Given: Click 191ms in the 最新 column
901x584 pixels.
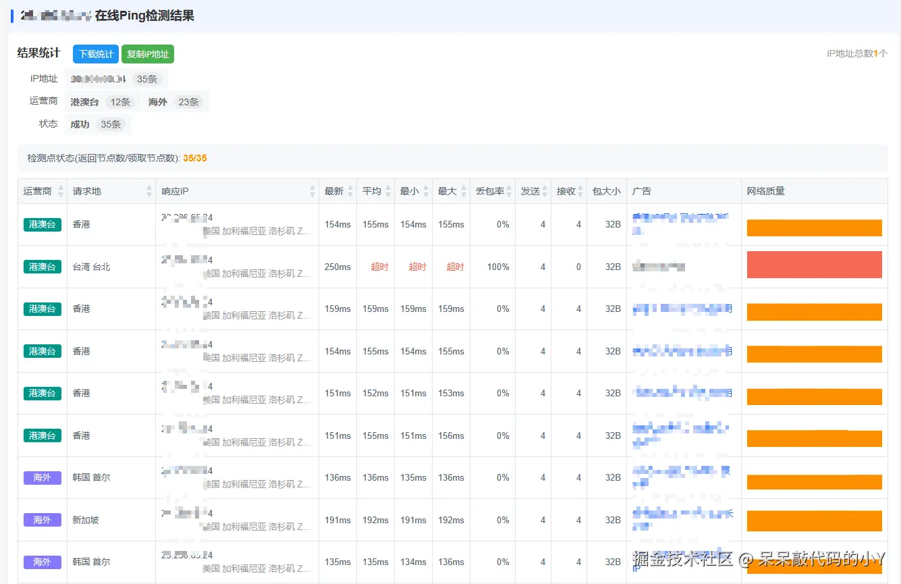Looking at the screenshot, I should pyautogui.click(x=337, y=520).
